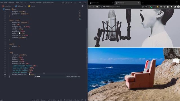
Task: Click the Spaces: 4 indentation status entry
Action: pyautogui.click(x=44, y=100)
